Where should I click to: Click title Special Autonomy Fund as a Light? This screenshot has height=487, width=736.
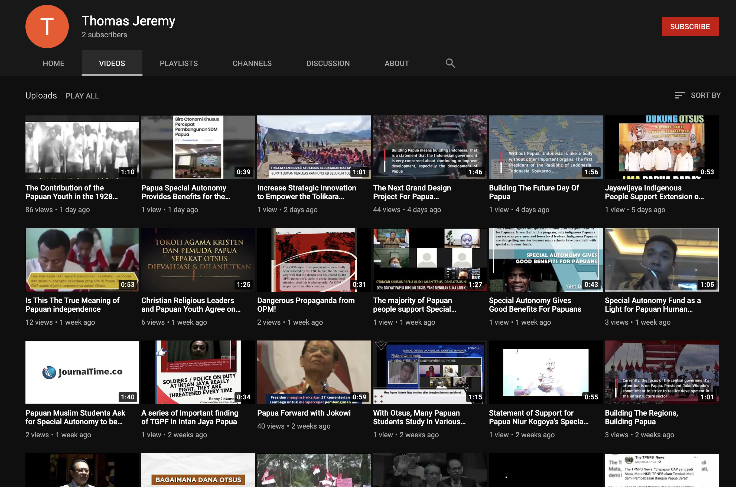653,305
